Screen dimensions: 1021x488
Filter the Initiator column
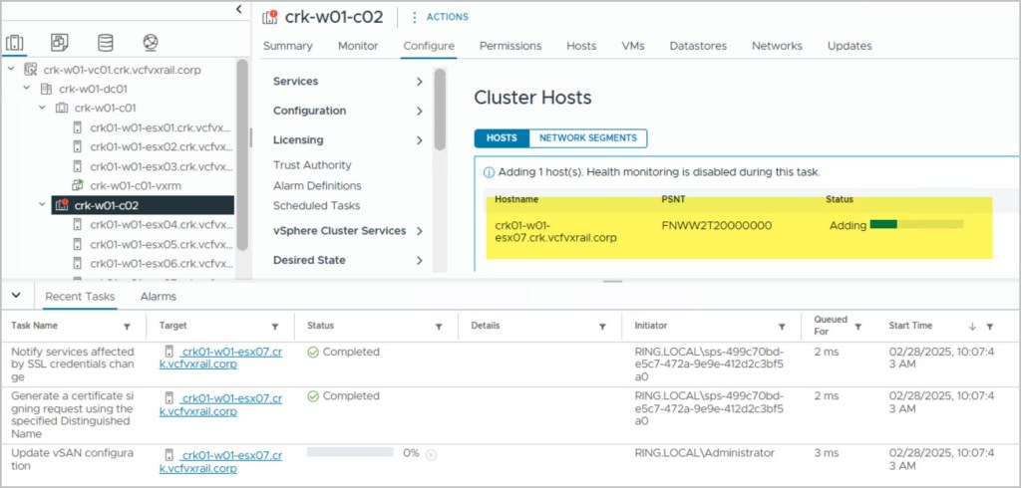(x=781, y=327)
